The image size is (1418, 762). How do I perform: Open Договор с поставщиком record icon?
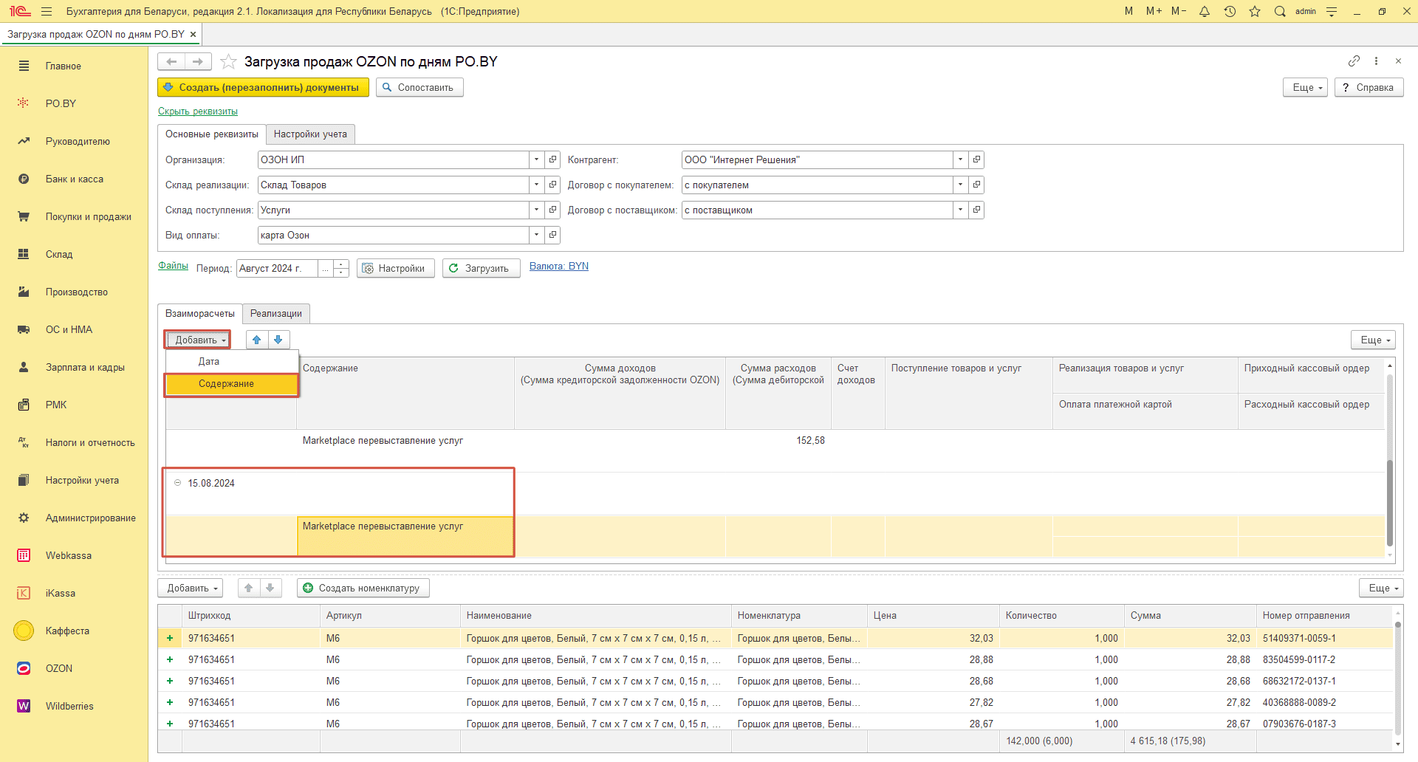tap(976, 210)
